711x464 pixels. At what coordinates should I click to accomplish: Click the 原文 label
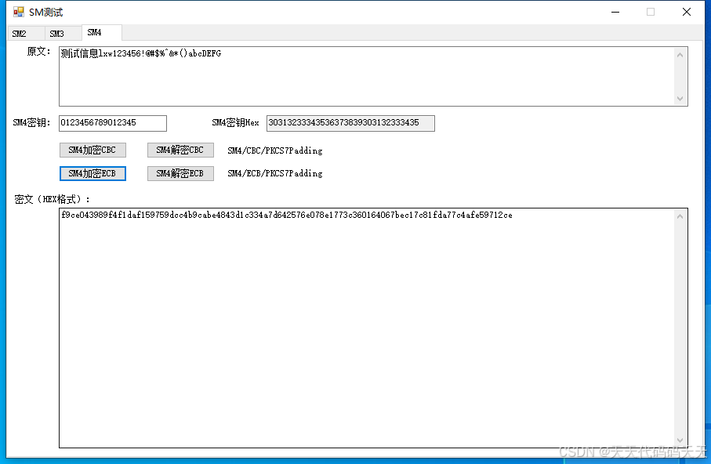tap(38, 52)
